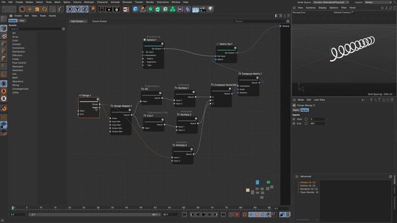Open attribute manager User Data menu
The image size is (397, 223).
[319, 100]
